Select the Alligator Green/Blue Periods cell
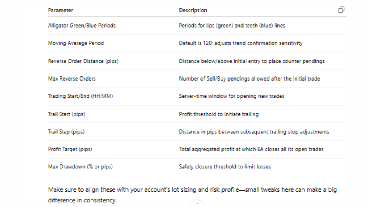This screenshot has height=207, width=368. (x=82, y=26)
